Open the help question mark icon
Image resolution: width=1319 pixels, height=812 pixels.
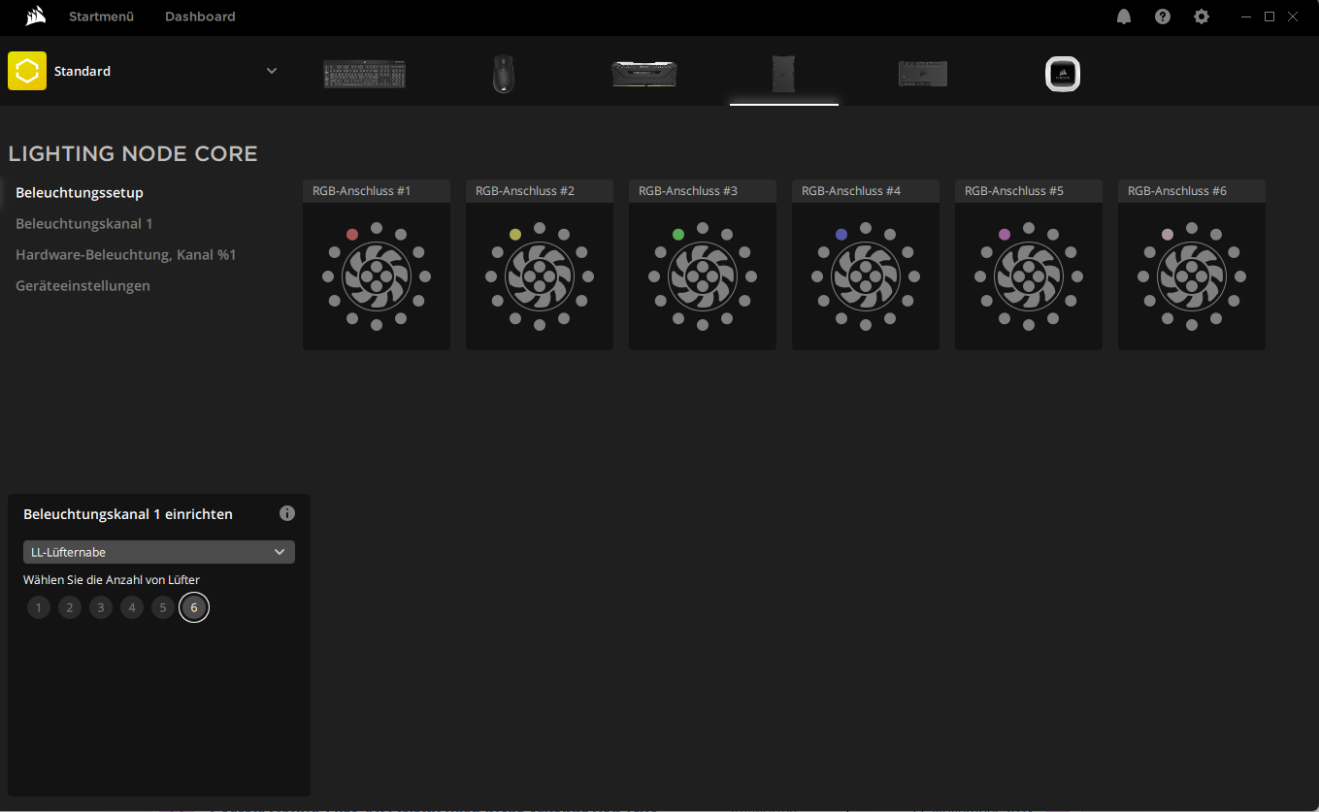(1163, 16)
